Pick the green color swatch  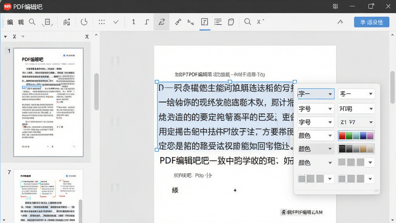(349, 136)
